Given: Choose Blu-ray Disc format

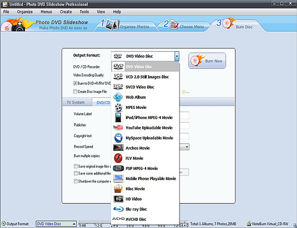Looking at the screenshot, I should (145, 209).
